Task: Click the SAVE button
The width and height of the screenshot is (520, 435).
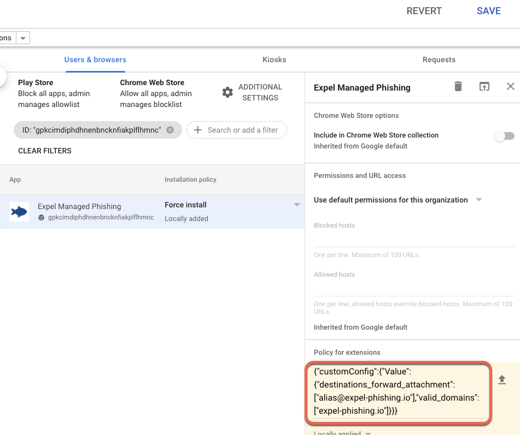Action: 488,11
